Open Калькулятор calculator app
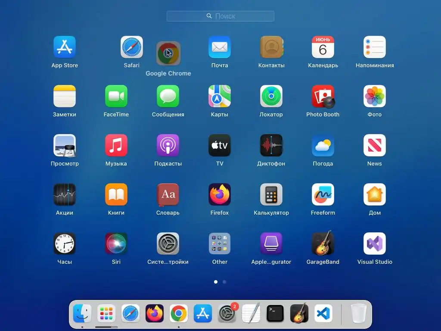 point(271,194)
